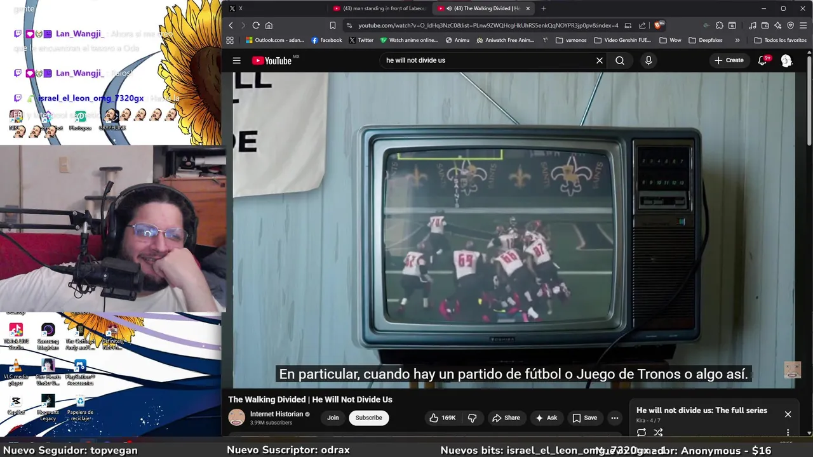Open the browser apps grid icon
This screenshot has width=813, height=457.
pyautogui.click(x=230, y=40)
